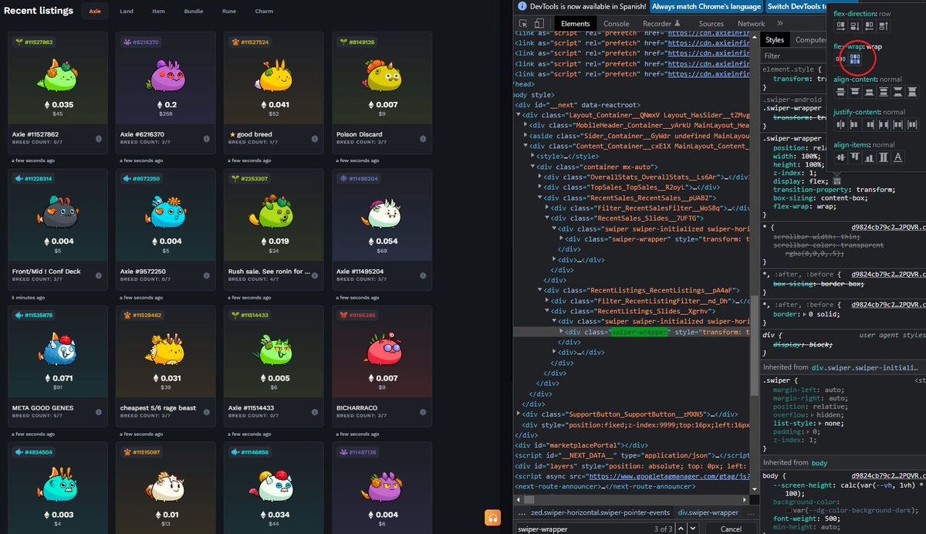Set align-content to space-between
The image size is (926, 534).
897,91
